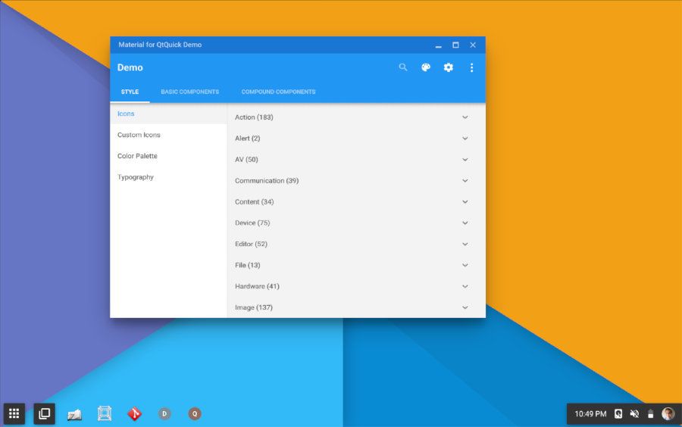682x427 pixels.
Task: Open the search icon in the Demo toolbar
Action: [403, 67]
